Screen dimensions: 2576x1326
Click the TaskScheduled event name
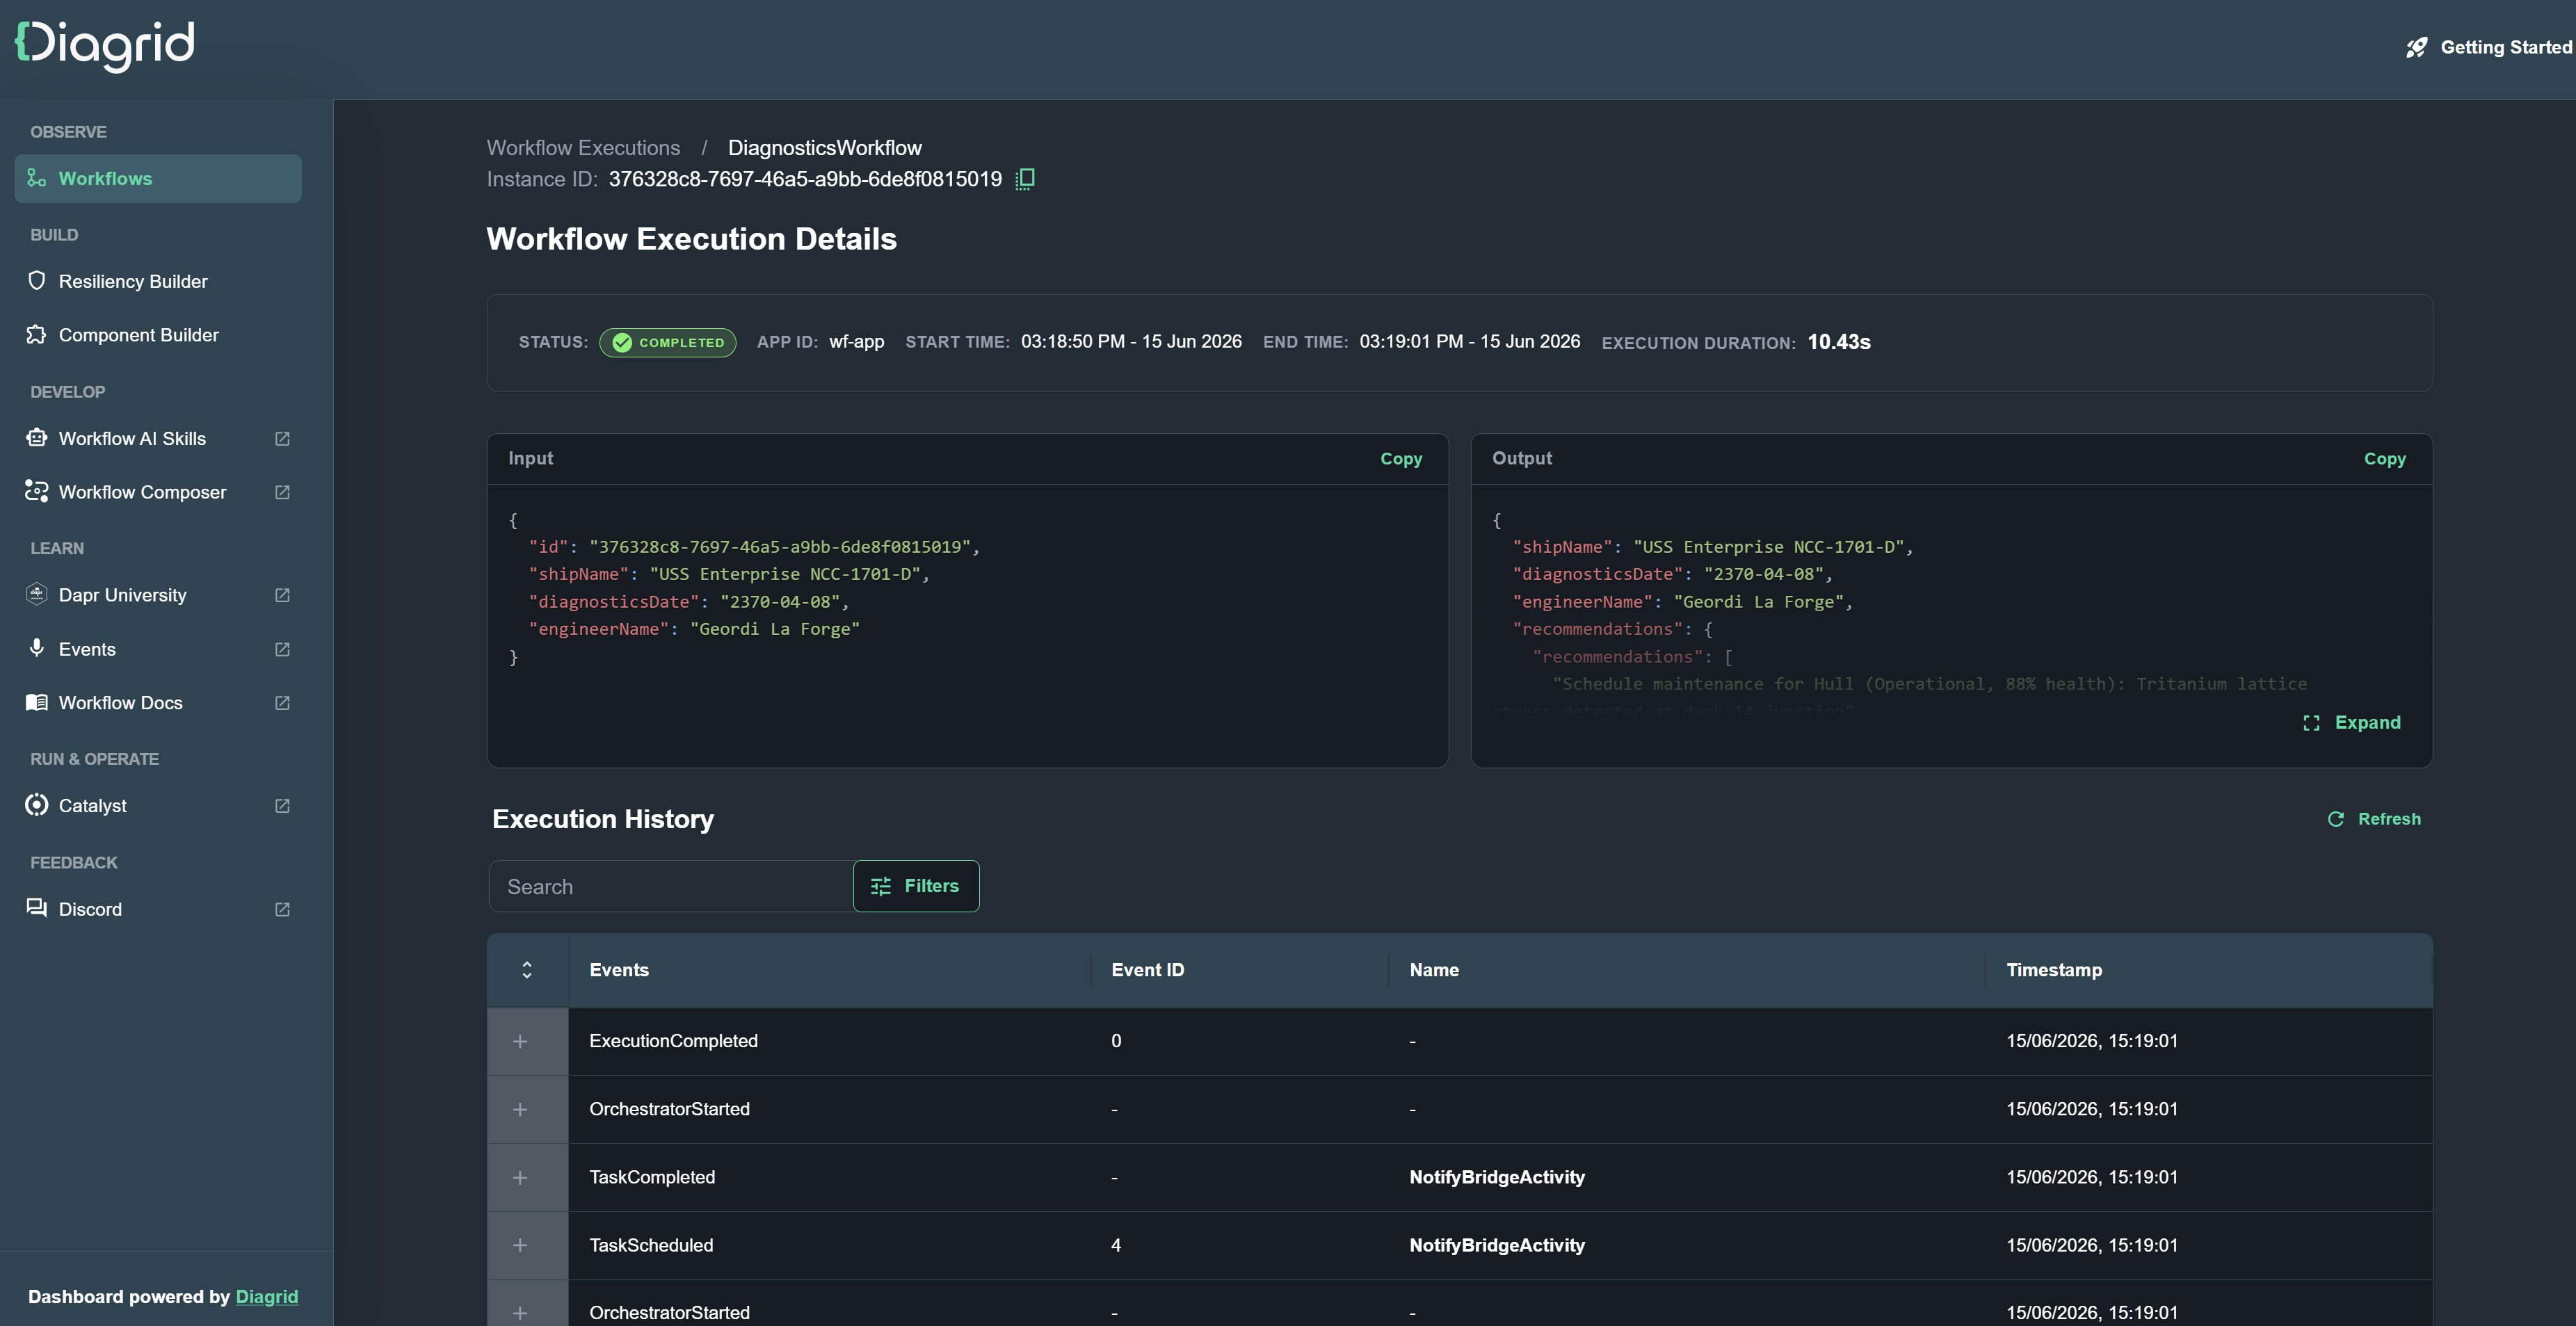point(651,1245)
